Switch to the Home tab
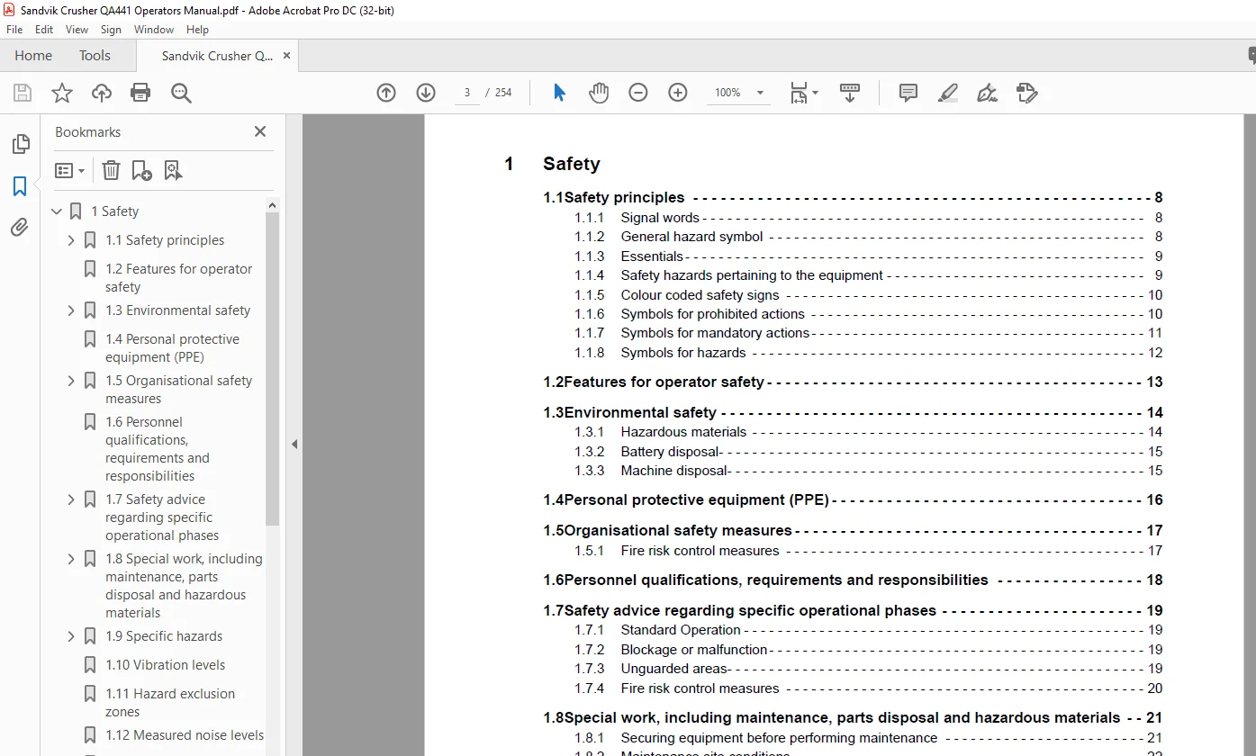This screenshot has width=1256, height=756. [x=33, y=56]
